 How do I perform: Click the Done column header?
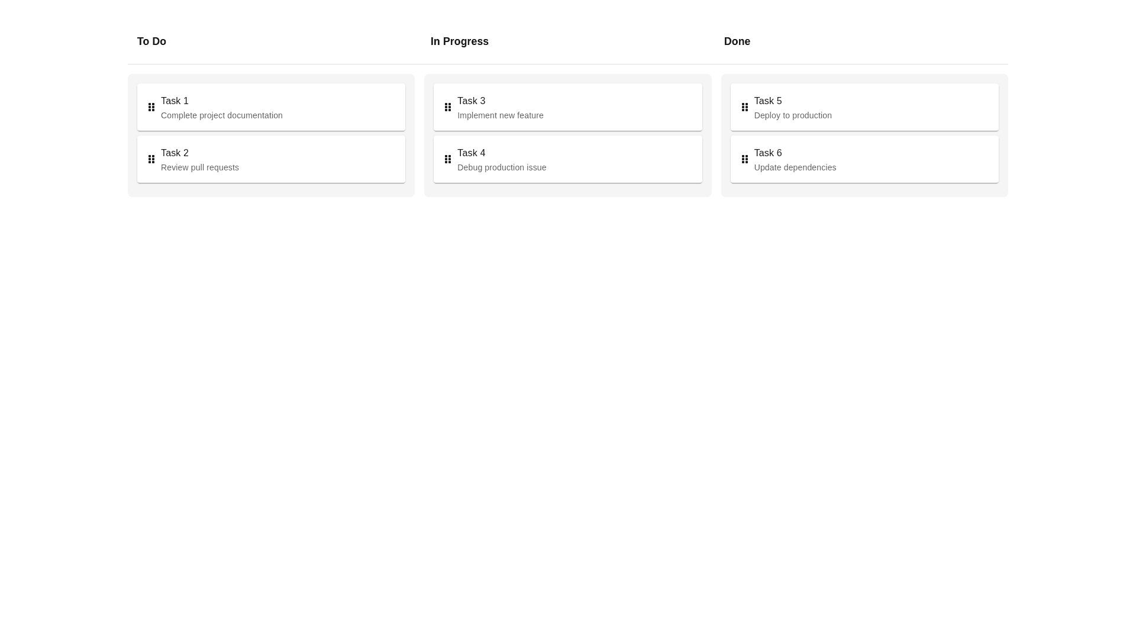click(737, 41)
